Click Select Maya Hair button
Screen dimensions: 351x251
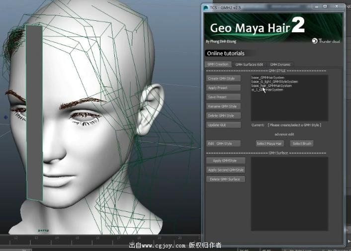click(x=269, y=144)
